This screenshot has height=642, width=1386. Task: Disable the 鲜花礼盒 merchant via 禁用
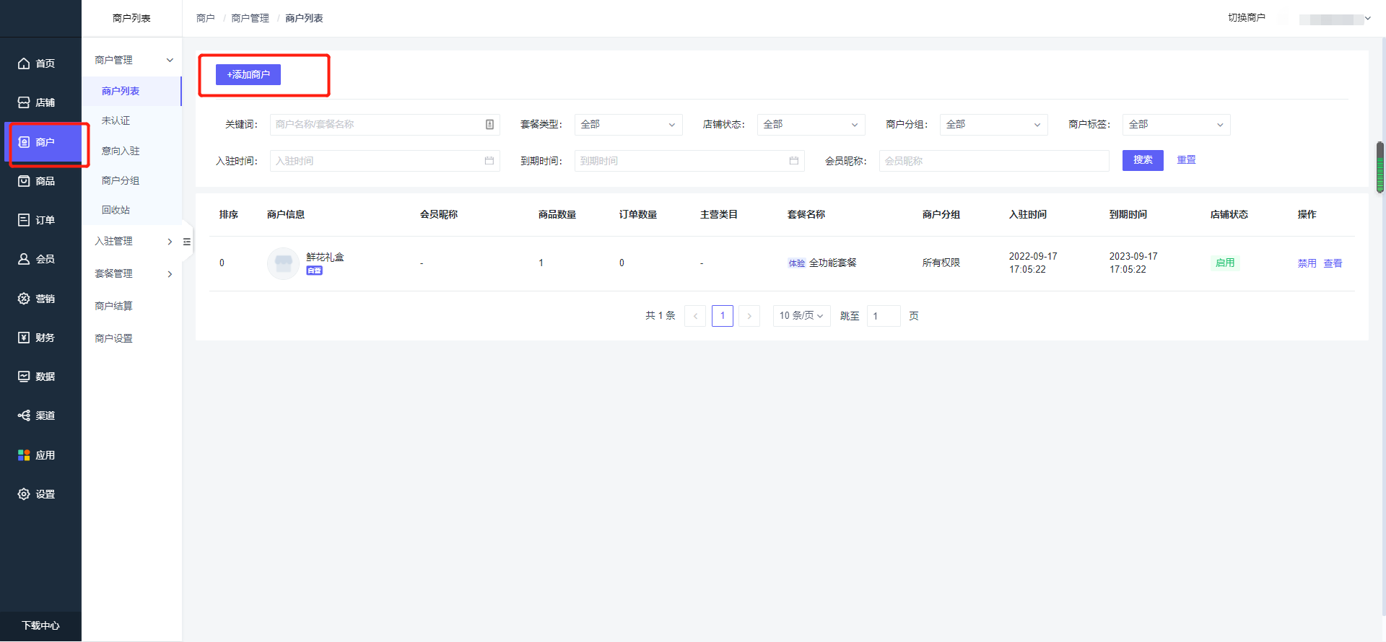1307,263
